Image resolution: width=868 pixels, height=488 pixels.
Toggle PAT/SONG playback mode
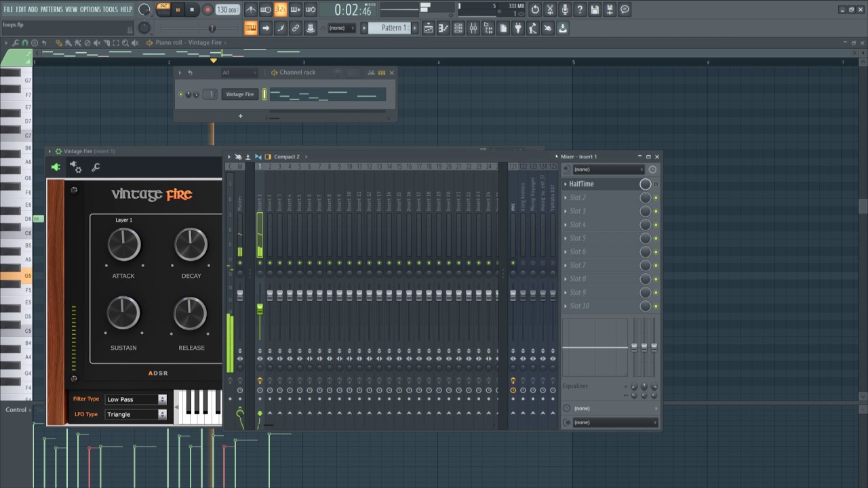point(163,9)
